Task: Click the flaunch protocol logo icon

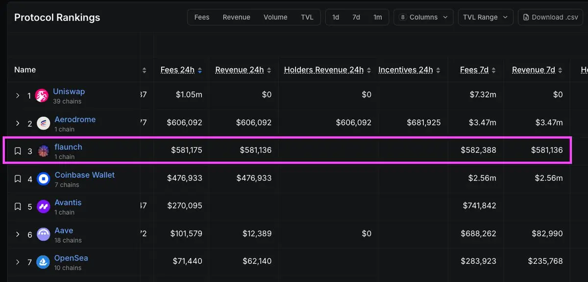Action: click(x=44, y=151)
